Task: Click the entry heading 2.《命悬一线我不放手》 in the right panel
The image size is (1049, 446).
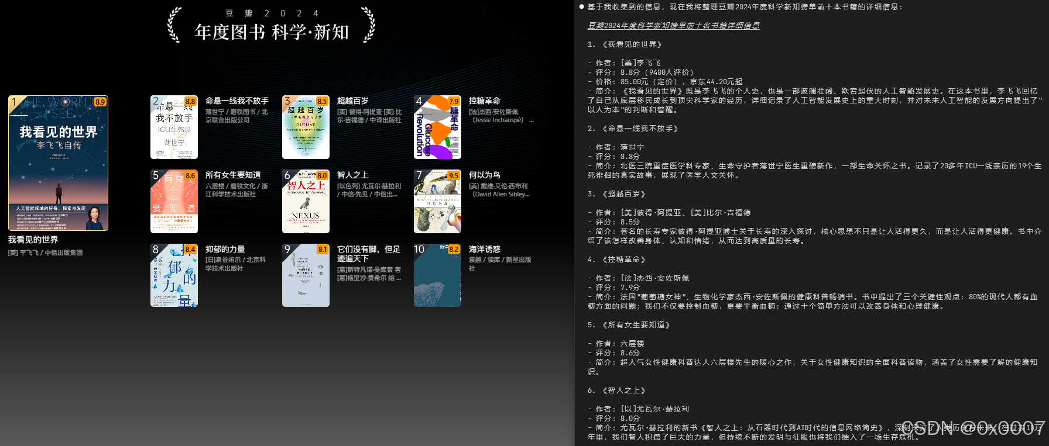Action: 633,129
